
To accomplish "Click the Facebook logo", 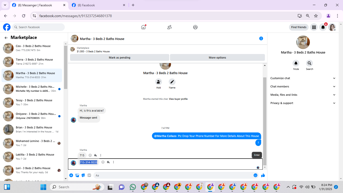I will pos(7,27).
